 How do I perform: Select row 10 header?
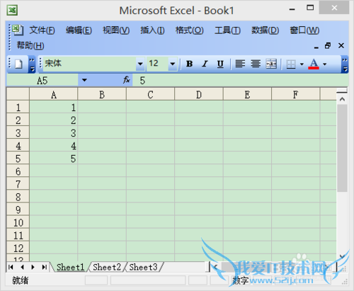18,222
